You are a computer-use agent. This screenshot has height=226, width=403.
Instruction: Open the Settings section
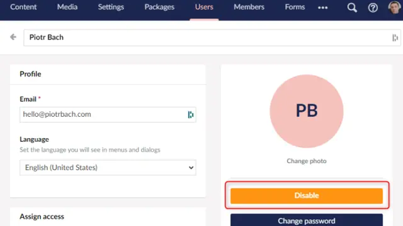coord(111,7)
